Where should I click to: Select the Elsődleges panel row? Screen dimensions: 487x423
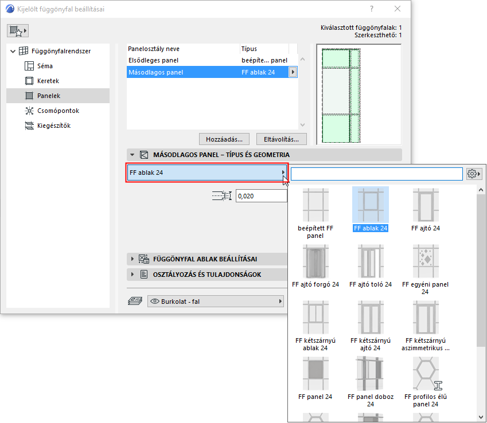point(212,60)
